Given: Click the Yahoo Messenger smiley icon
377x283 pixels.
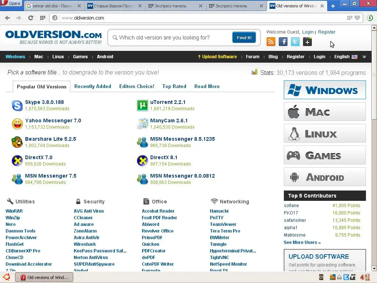Looking at the screenshot, I should tap(17, 124).
